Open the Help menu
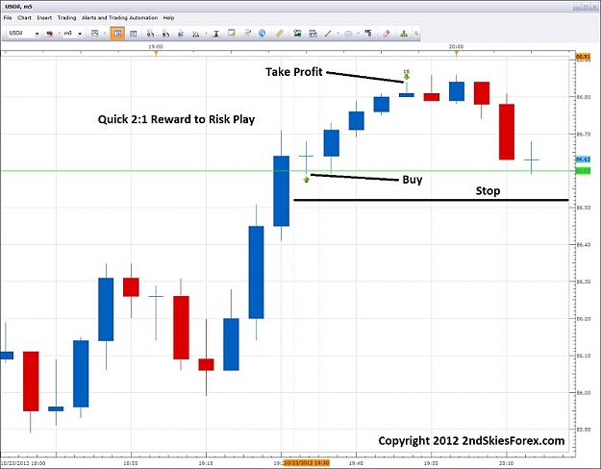 [168, 17]
